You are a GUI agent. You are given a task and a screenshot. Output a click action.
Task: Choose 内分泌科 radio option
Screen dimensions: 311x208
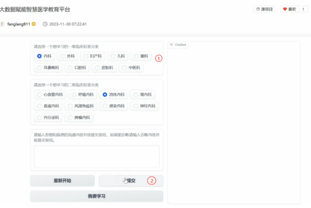pyautogui.click(x=48, y=117)
